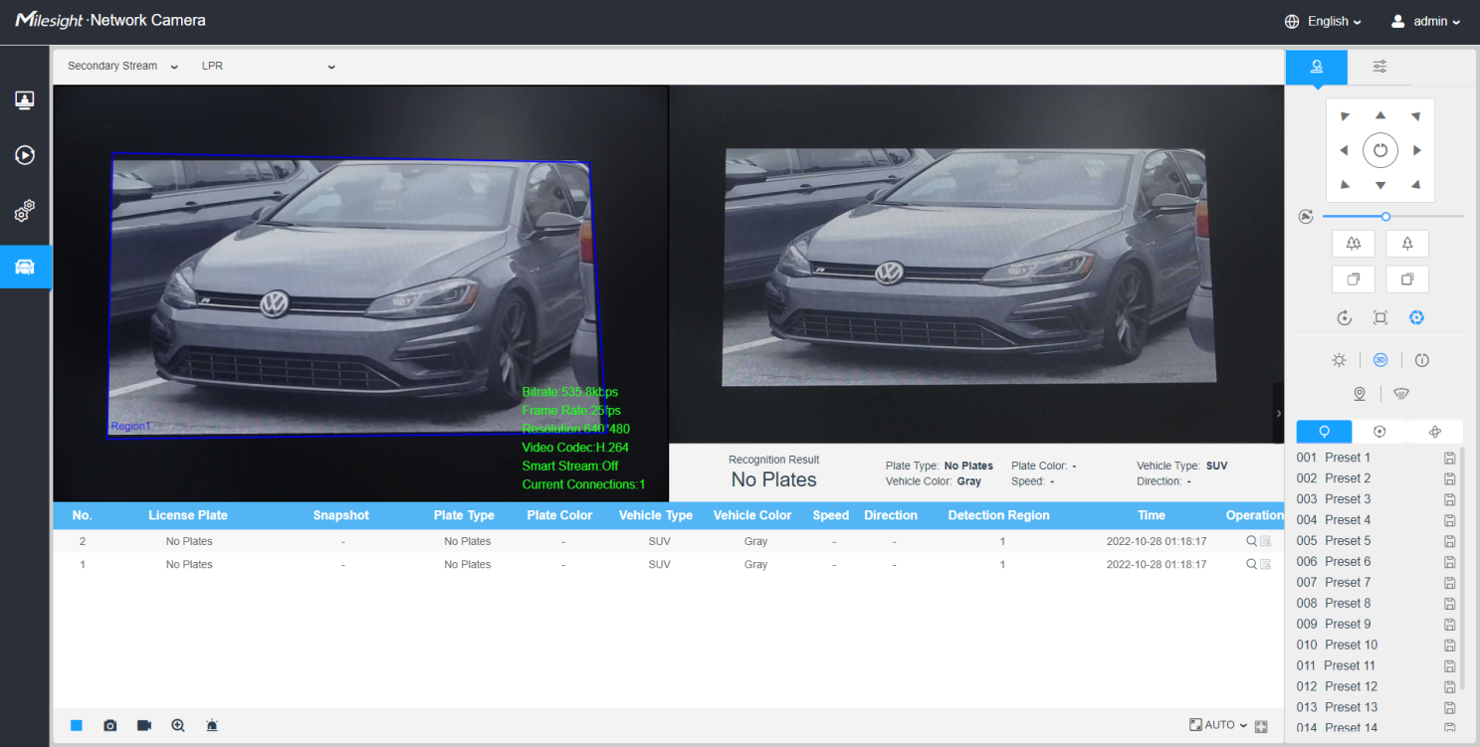This screenshot has width=1480, height=747.
Task: Open the English language dropdown
Action: 1323,21
